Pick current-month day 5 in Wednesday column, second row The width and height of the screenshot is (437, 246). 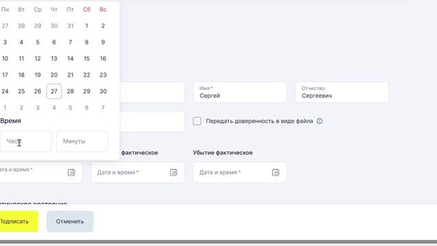click(38, 42)
